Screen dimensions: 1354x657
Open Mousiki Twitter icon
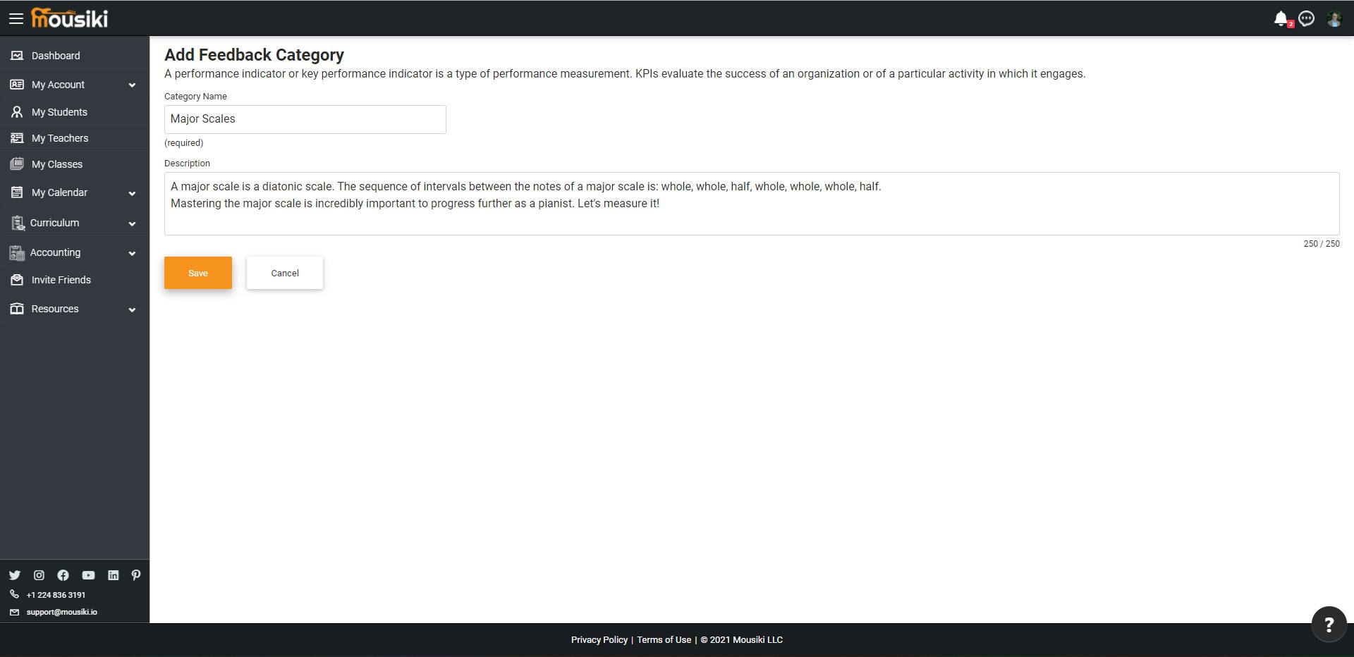pos(15,575)
